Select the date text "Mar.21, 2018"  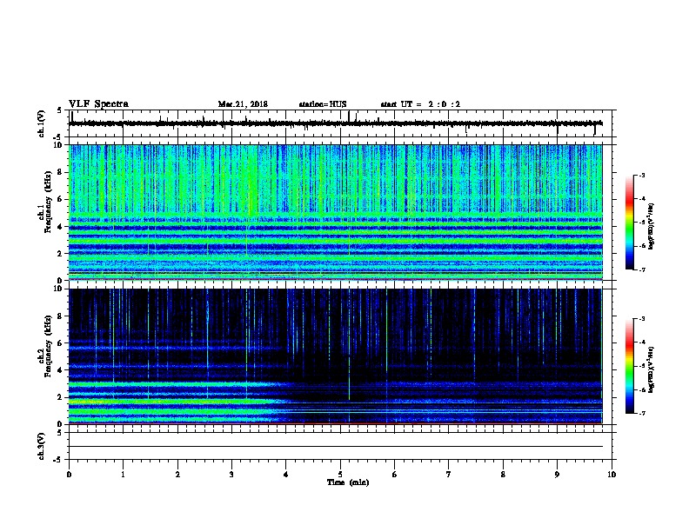pyautogui.click(x=243, y=104)
